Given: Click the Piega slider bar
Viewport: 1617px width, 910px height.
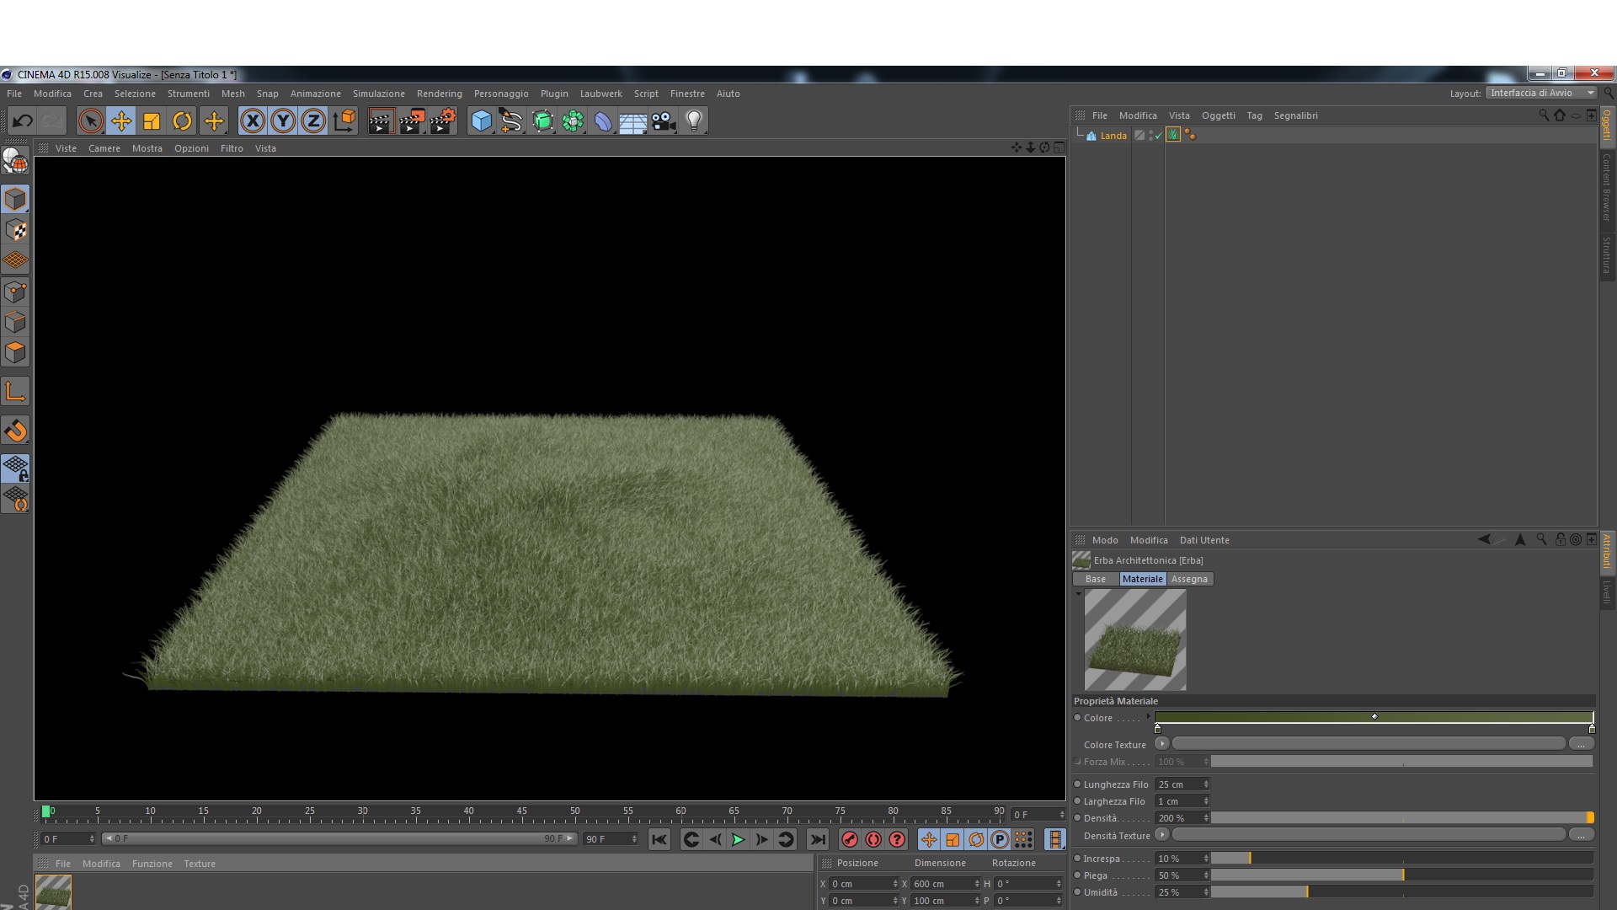Looking at the screenshot, I should (x=1401, y=875).
